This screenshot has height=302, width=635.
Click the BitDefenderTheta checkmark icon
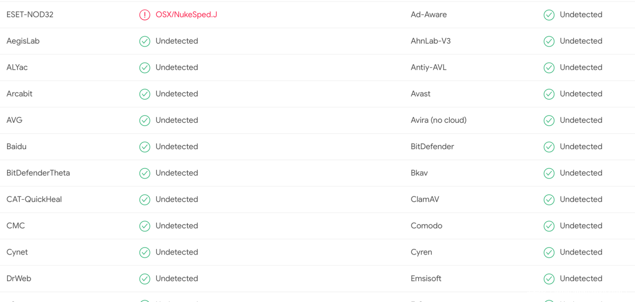[x=145, y=173]
